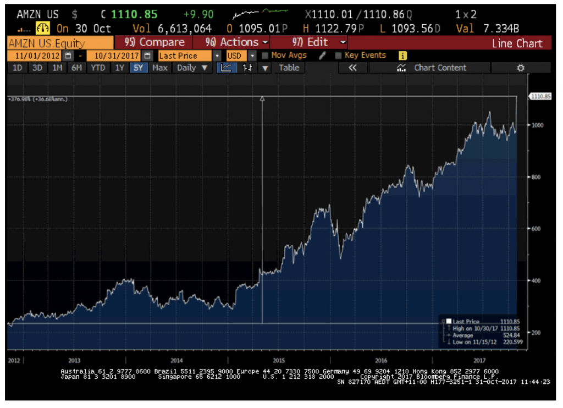Click the yellow info icon next to Key Events
The image size is (563, 408).
point(402,56)
